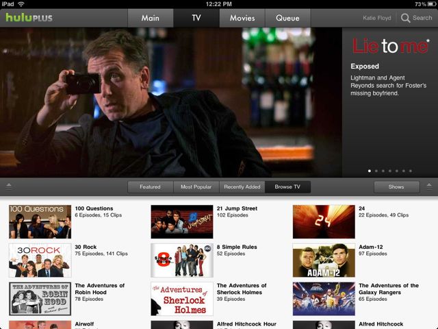Click the Airwolf title
438x329 pixels.
pyautogui.click(x=84, y=324)
